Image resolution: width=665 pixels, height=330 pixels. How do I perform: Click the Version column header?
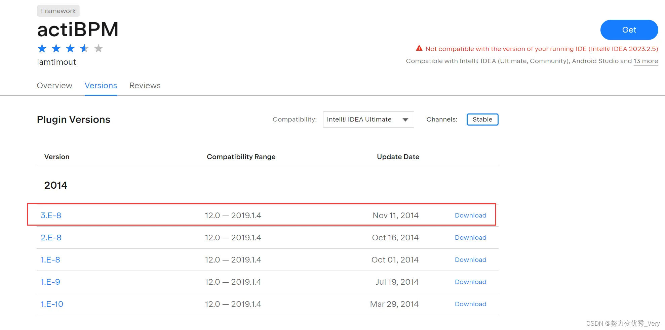pos(57,157)
